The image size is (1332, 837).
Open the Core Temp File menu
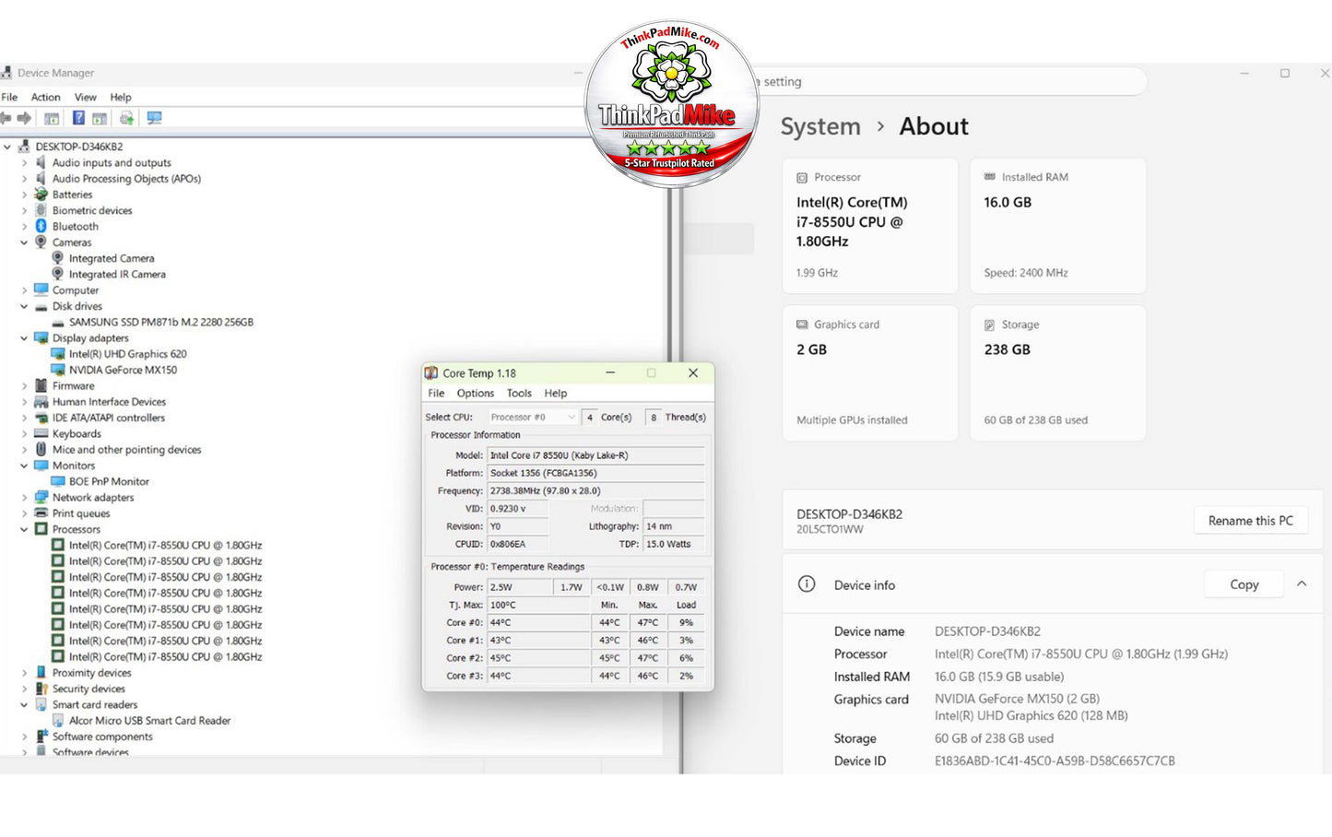pos(436,393)
